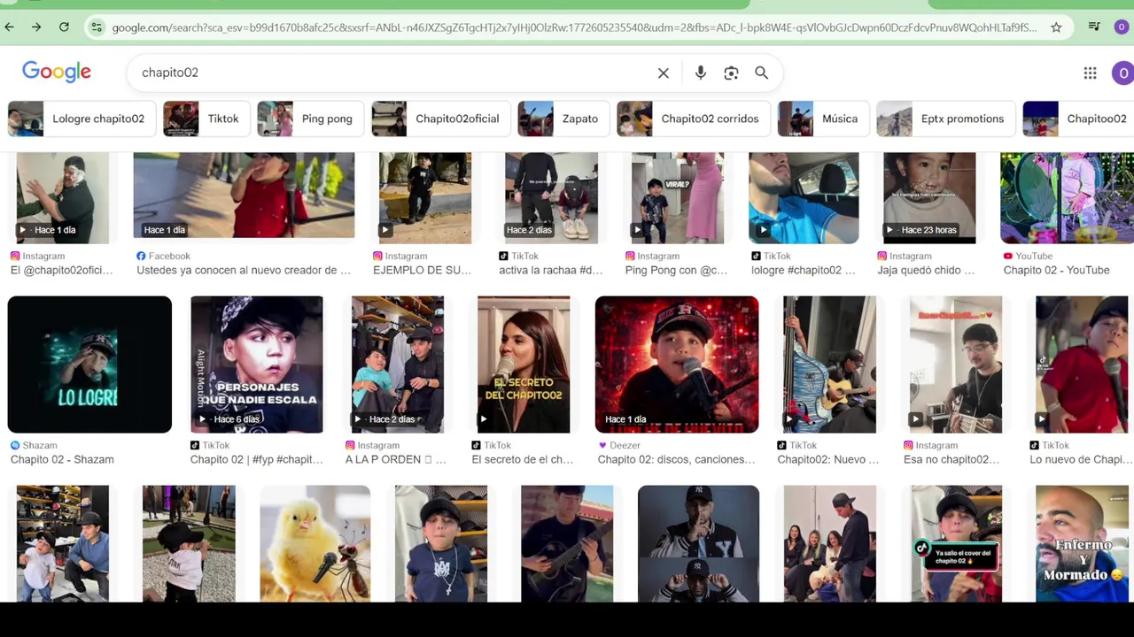1134x637 pixels.
Task: Click Shazam source label under LO LOGRE
Action: click(33, 445)
